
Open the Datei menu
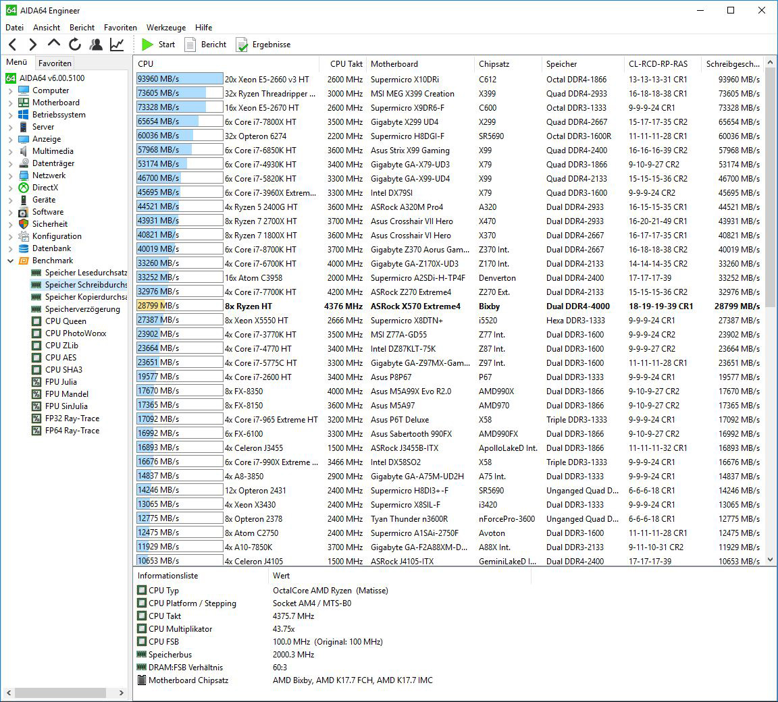[x=14, y=28]
